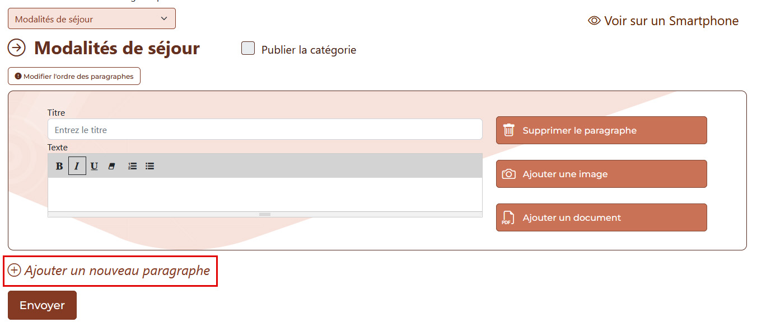The width and height of the screenshot is (757, 327).
Task: Click the eye icon for smartphone preview
Action: 594,21
